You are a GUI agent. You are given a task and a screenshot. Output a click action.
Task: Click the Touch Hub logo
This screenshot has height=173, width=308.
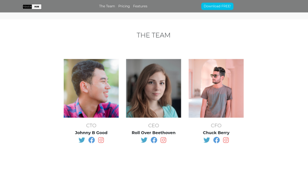[32, 7]
